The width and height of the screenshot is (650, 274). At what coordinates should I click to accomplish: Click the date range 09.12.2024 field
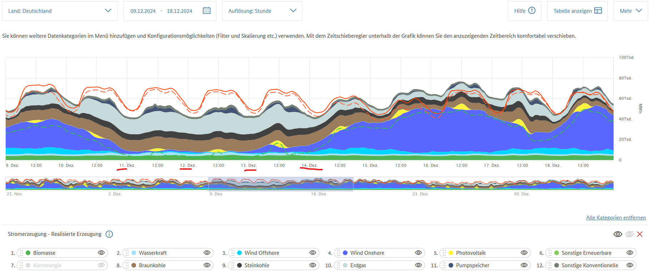click(143, 11)
